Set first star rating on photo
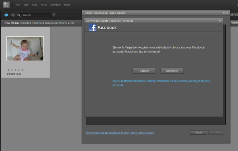 pyautogui.click(x=8, y=70)
